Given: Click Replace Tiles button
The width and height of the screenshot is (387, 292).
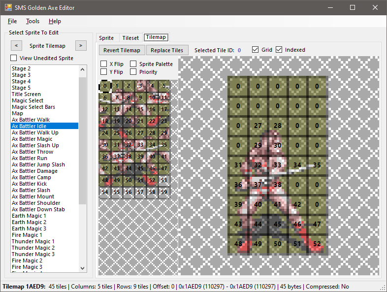Looking at the screenshot, I should point(167,50).
